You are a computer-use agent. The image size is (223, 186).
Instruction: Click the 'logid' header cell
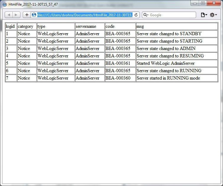pyautogui.click(x=11, y=26)
